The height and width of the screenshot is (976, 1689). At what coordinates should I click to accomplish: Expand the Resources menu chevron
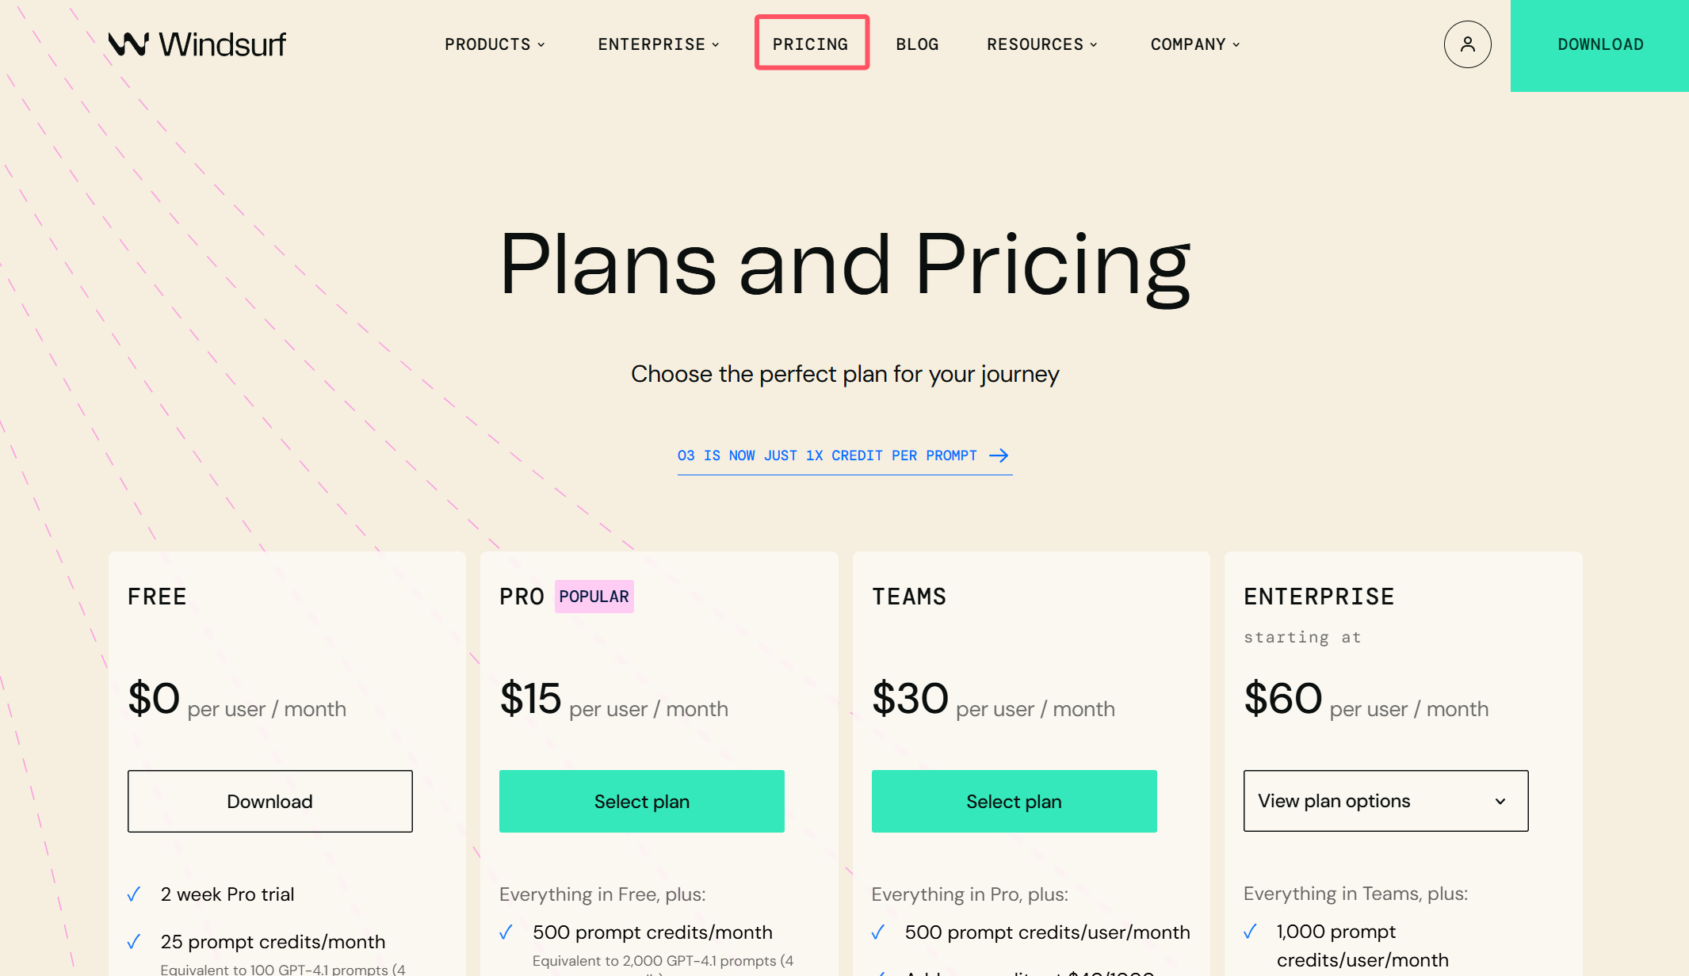click(1094, 44)
